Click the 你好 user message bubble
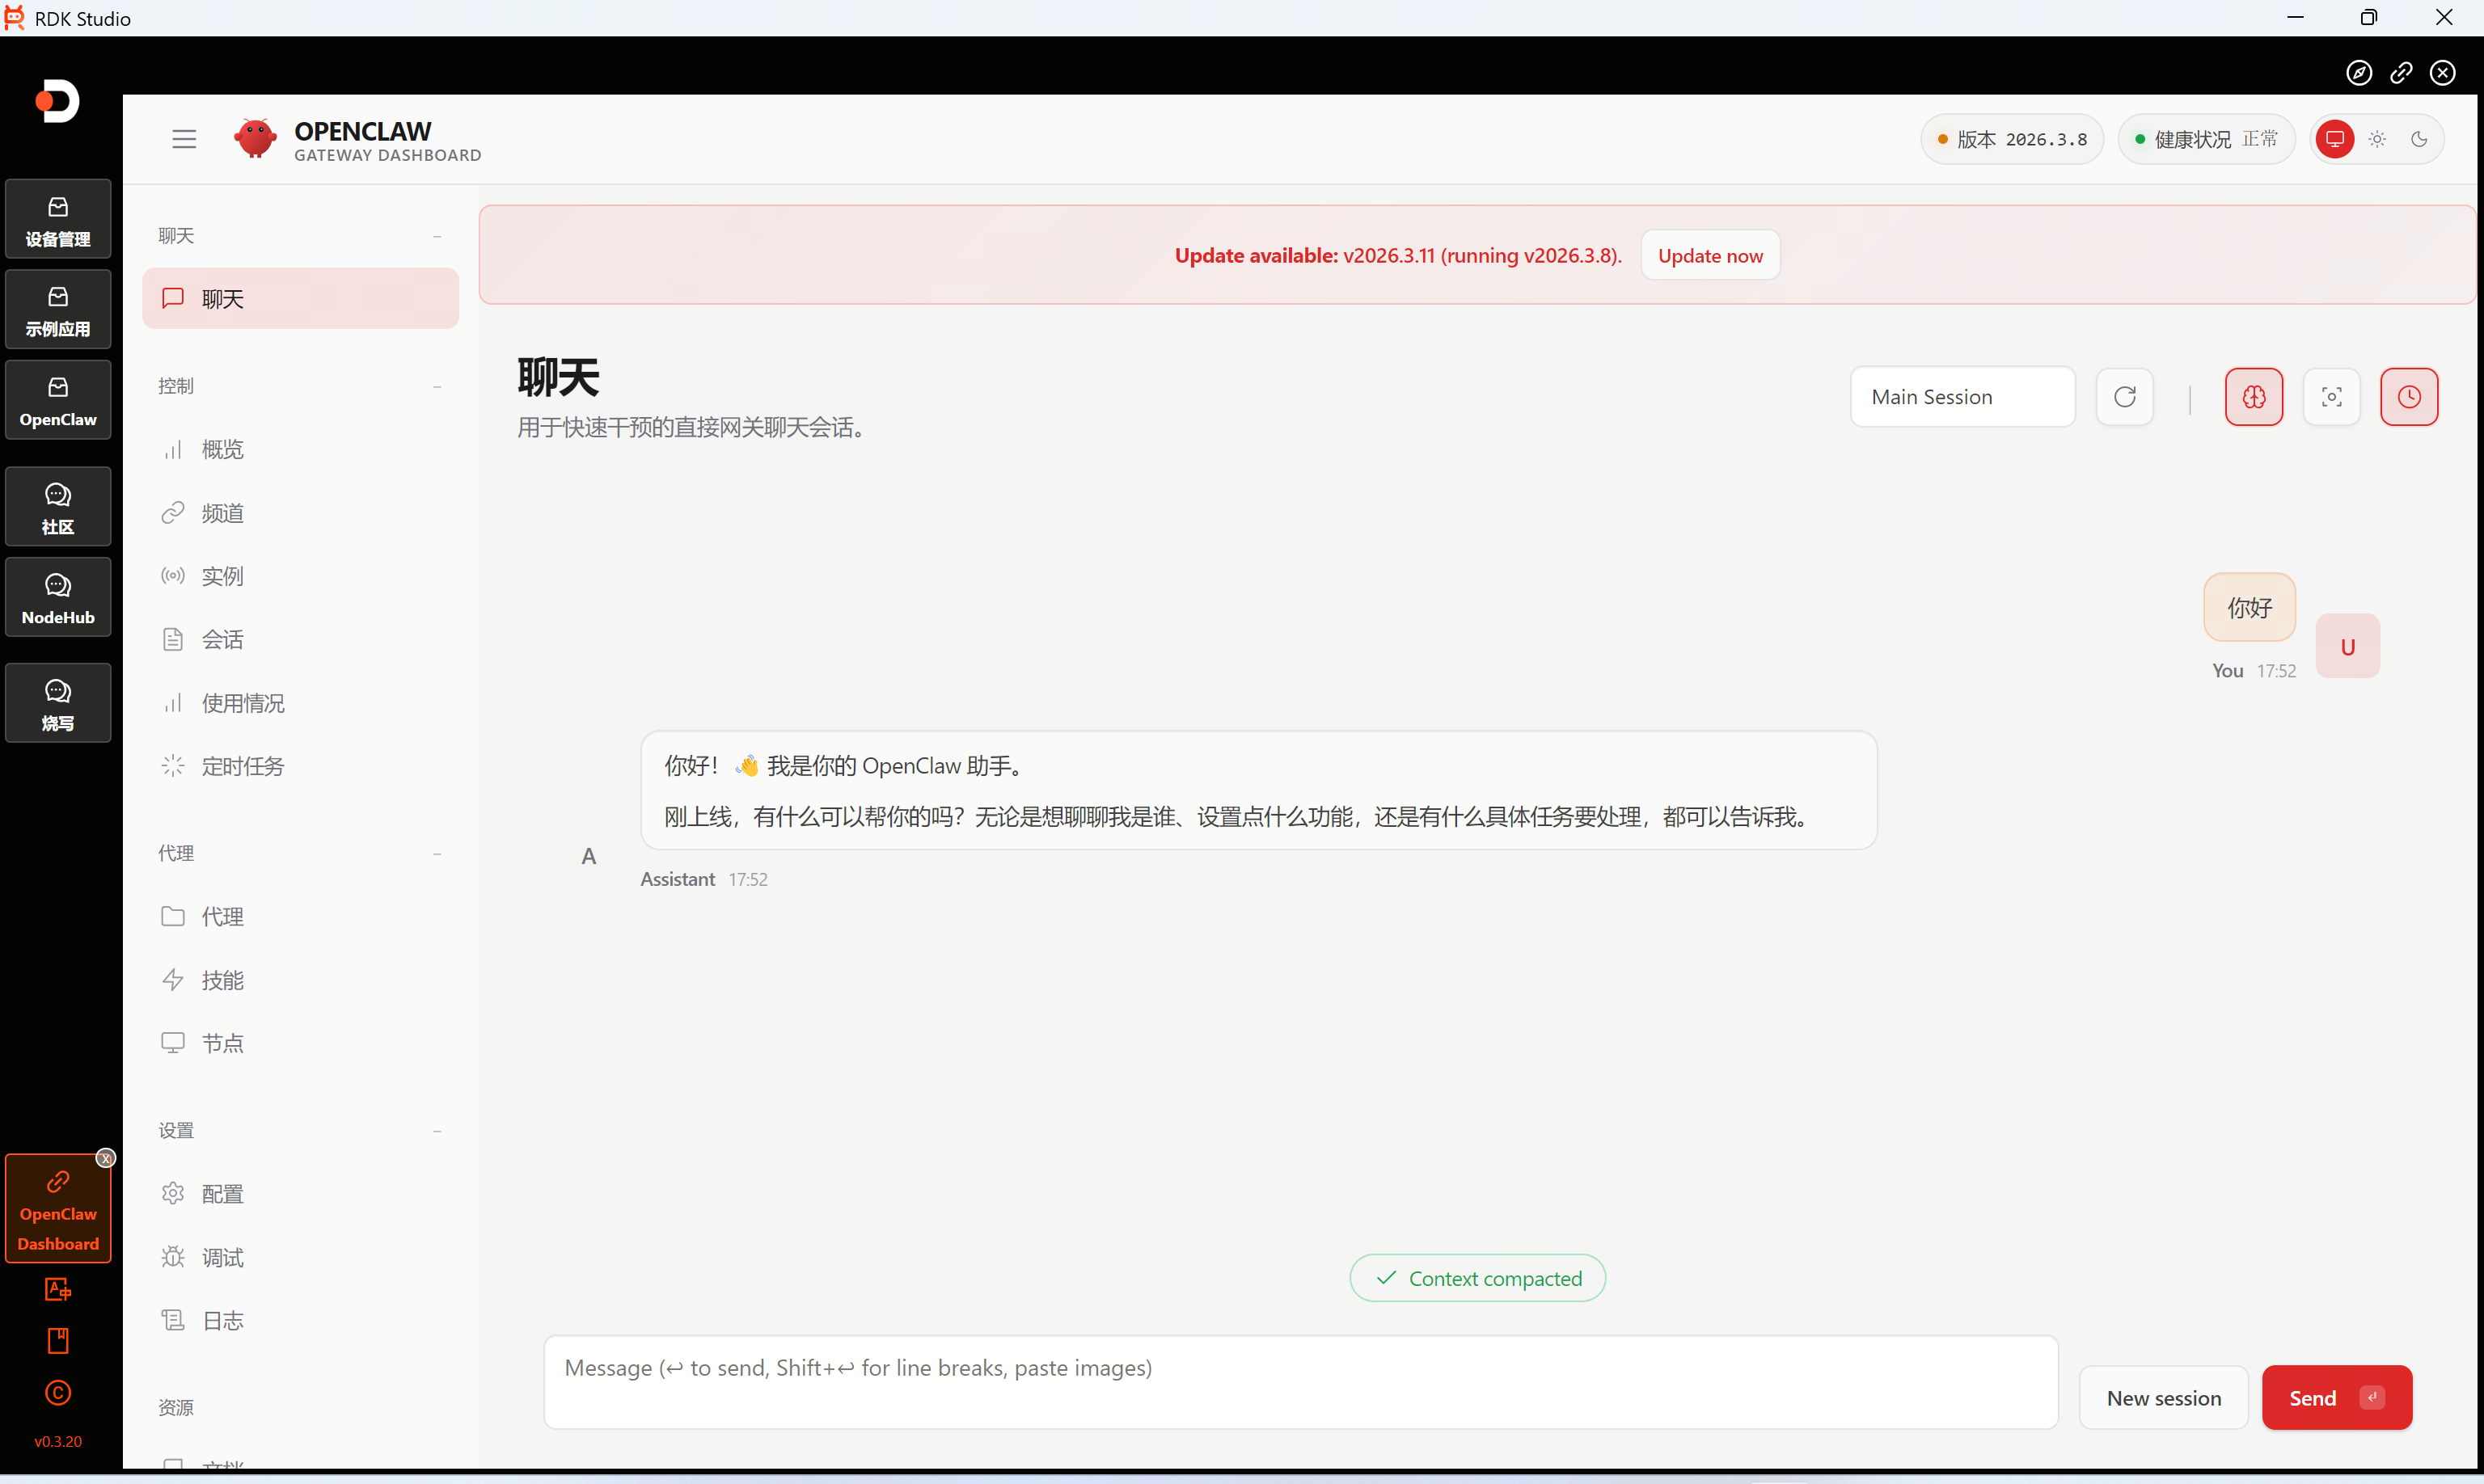 pos(2249,607)
